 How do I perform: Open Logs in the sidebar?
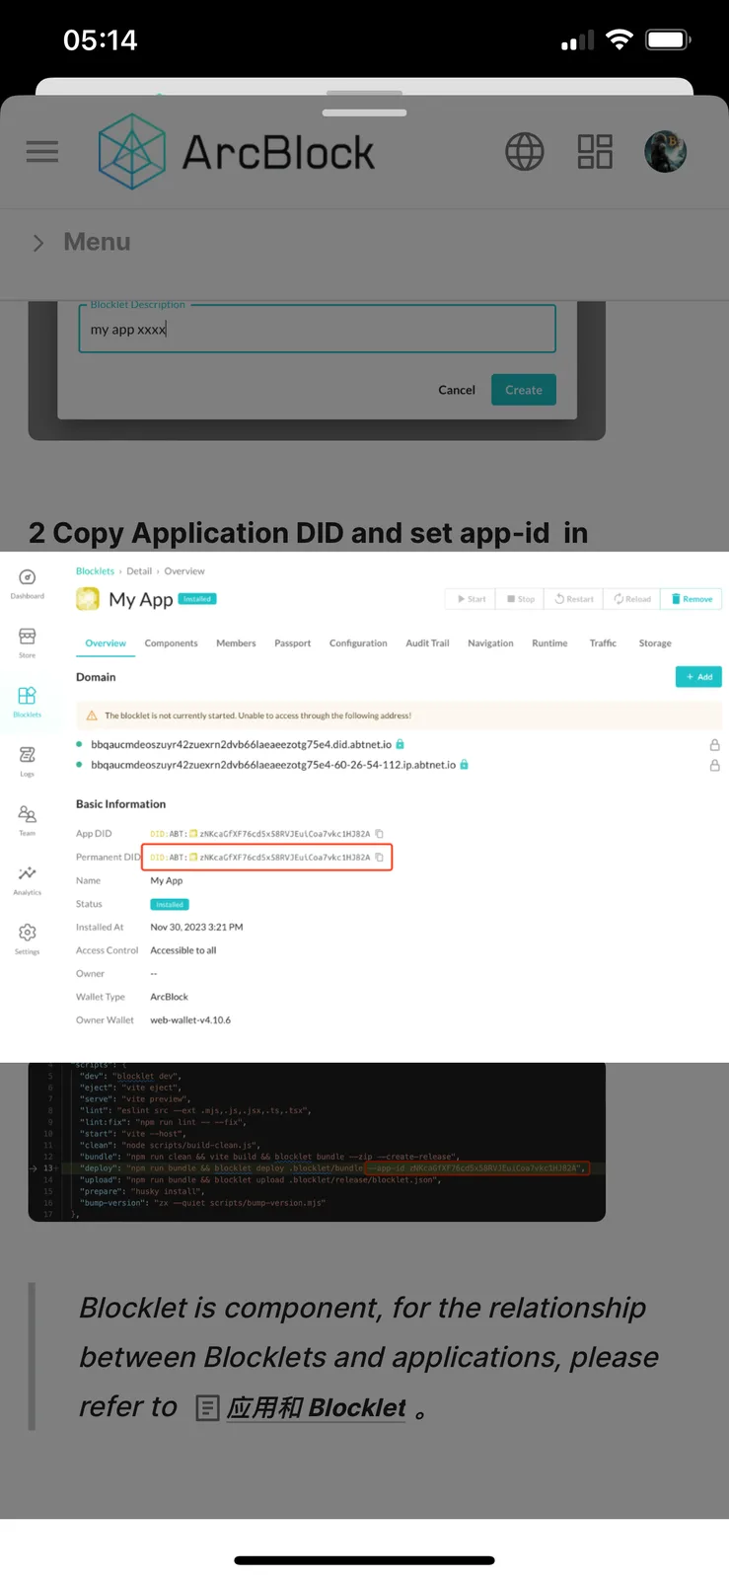(x=28, y=761)
